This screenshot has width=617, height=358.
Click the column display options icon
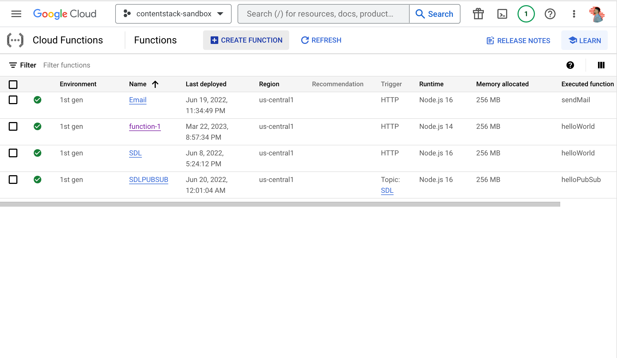pos(601,65)
